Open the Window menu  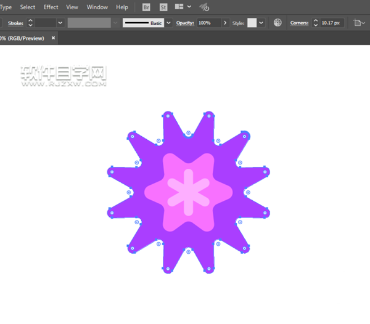97,7
